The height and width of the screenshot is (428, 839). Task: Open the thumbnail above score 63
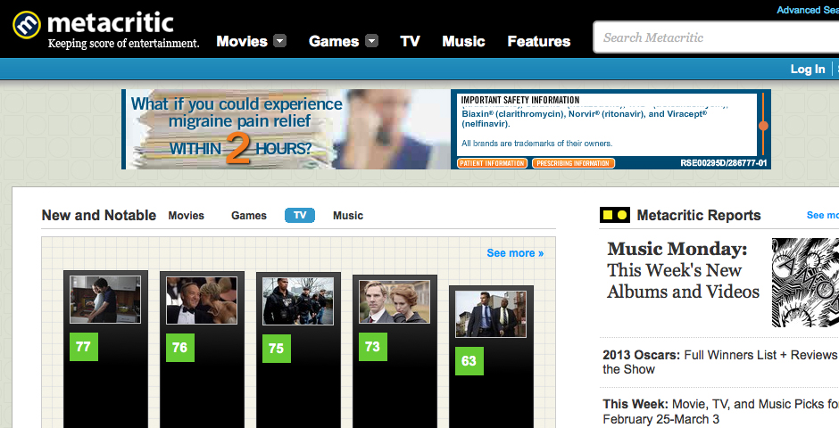tap(491, 314)
